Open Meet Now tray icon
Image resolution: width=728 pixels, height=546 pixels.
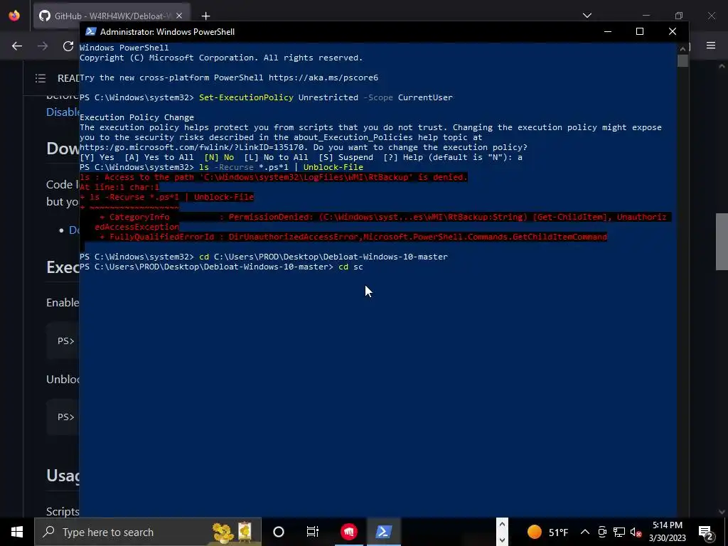pos(602,532)
